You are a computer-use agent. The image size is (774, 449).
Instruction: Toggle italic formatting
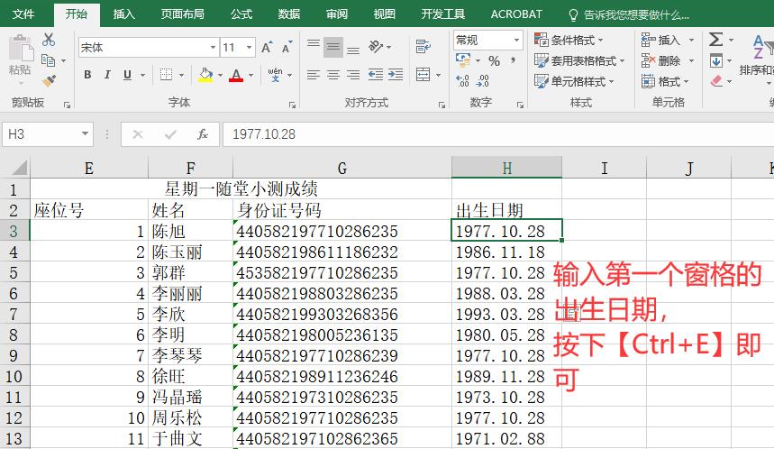107,75
